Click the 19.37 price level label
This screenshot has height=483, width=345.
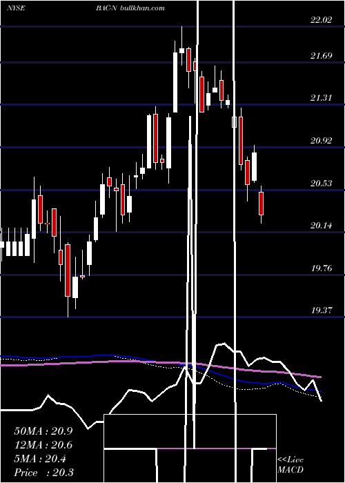[321, 310]
